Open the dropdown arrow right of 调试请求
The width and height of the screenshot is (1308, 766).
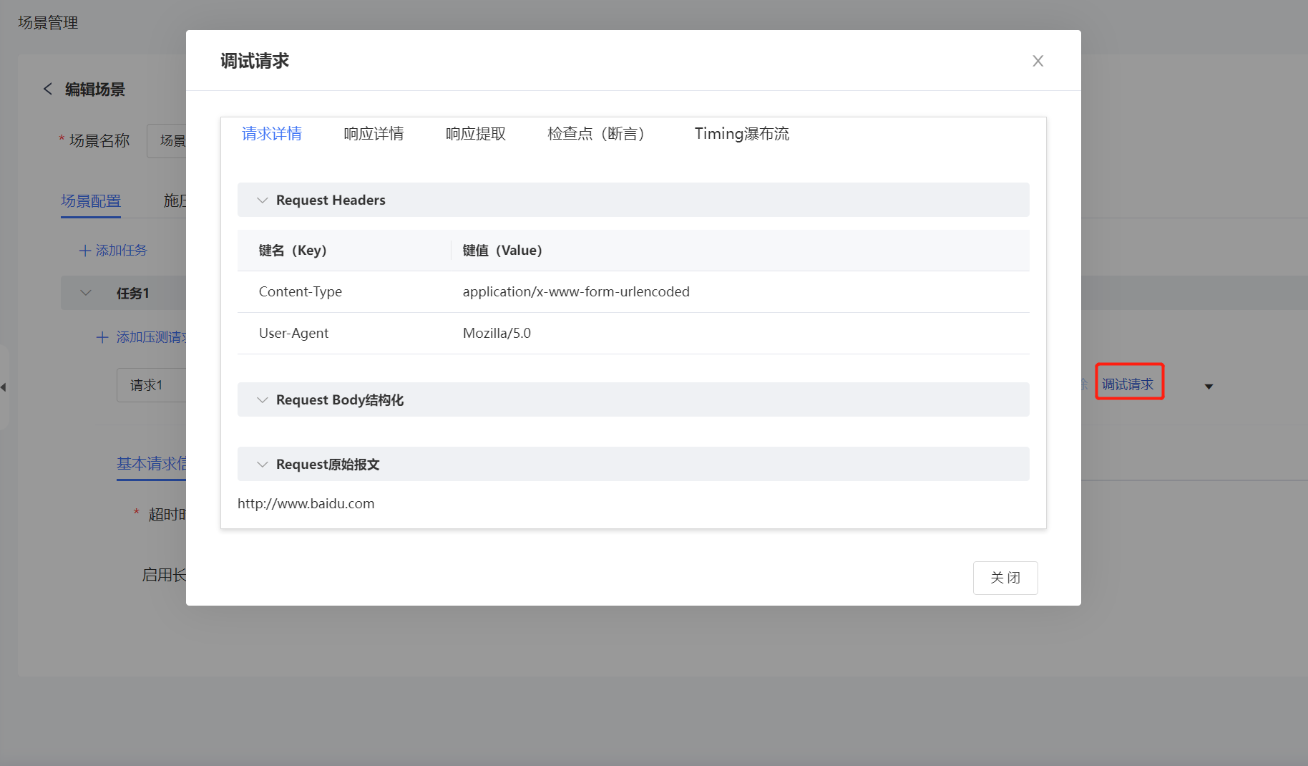coord(1209,387)
